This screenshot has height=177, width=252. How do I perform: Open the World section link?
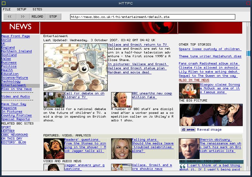click(6, 40)
